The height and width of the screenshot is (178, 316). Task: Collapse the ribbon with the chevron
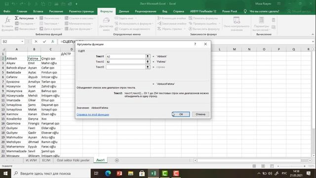coord(313,34)
